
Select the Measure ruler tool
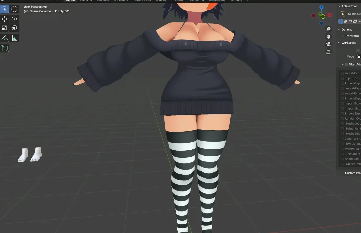tap(14, 38)
